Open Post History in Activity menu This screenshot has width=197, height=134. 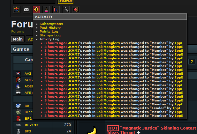50,28
